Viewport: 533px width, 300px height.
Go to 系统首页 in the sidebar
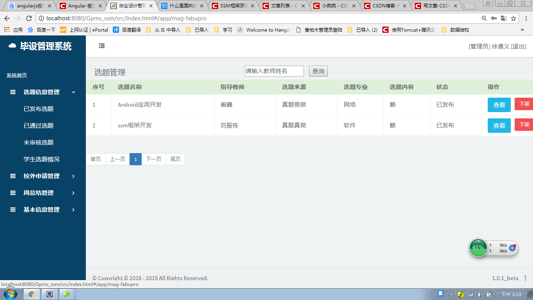coord(17,75)
